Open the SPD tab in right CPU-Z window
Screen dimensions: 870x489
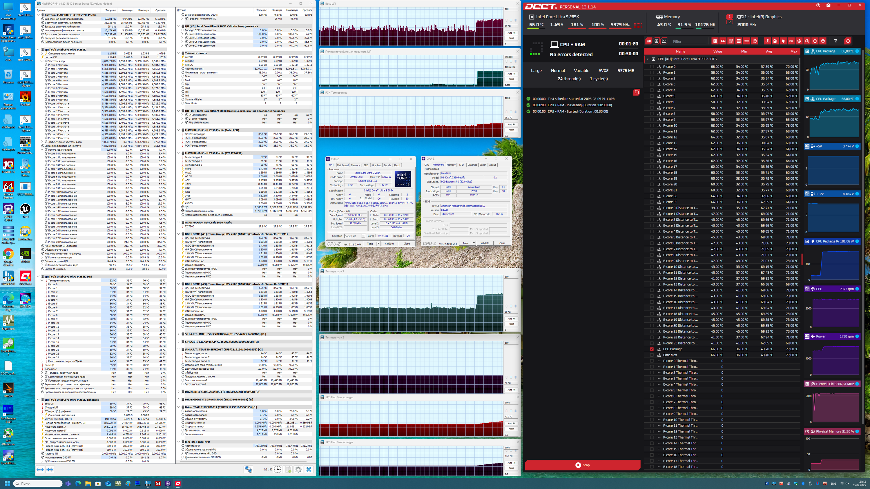point(461,165)
